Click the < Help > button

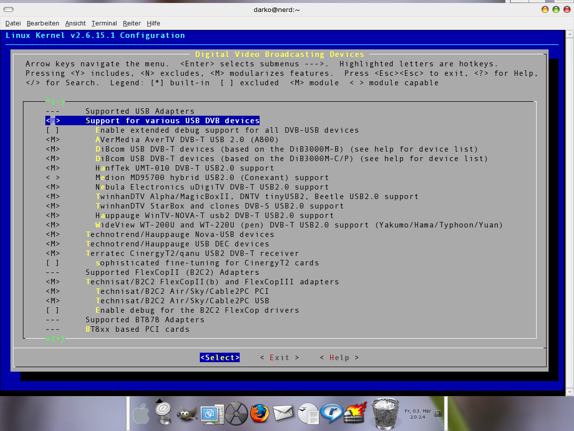tap(339, 357)
